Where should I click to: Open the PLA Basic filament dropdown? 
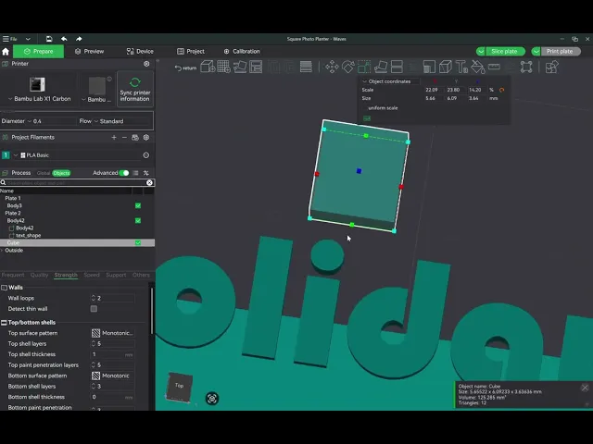point(77,155)
